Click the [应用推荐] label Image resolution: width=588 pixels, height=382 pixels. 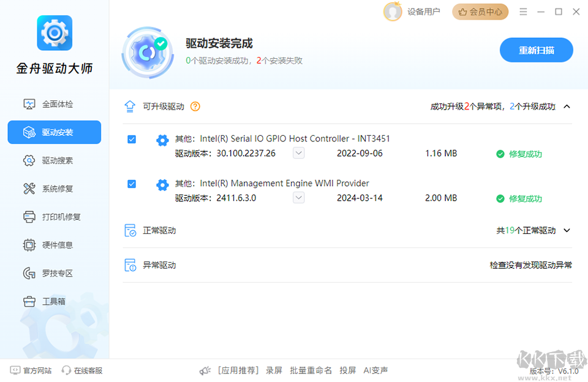(x=238, y=370)
